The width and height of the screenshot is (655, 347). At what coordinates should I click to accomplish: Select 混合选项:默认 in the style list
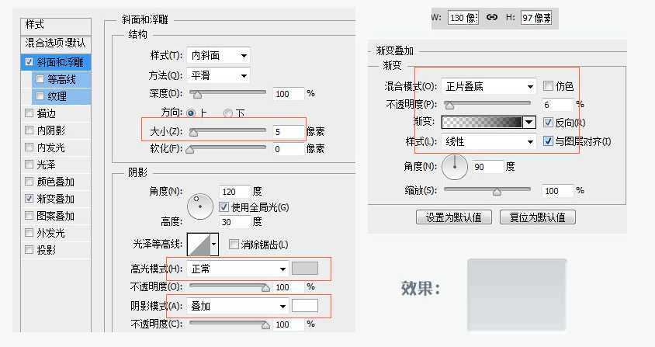(x=55, y=43)
